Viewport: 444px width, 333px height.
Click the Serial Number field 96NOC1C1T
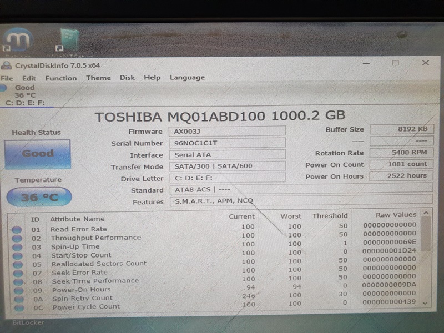point(227,143)
